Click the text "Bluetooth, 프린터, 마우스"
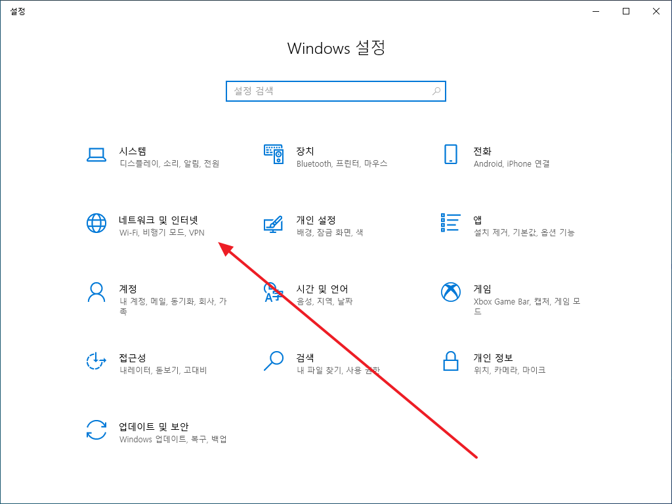This screenshot has width=672, height=504. pos(341,163)
